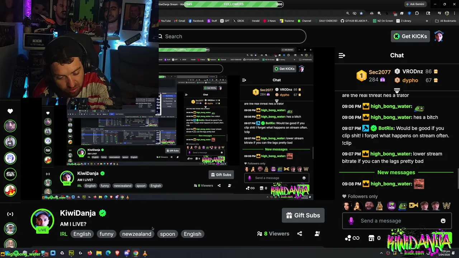Click the first English tag after IRL

(82, 234)
